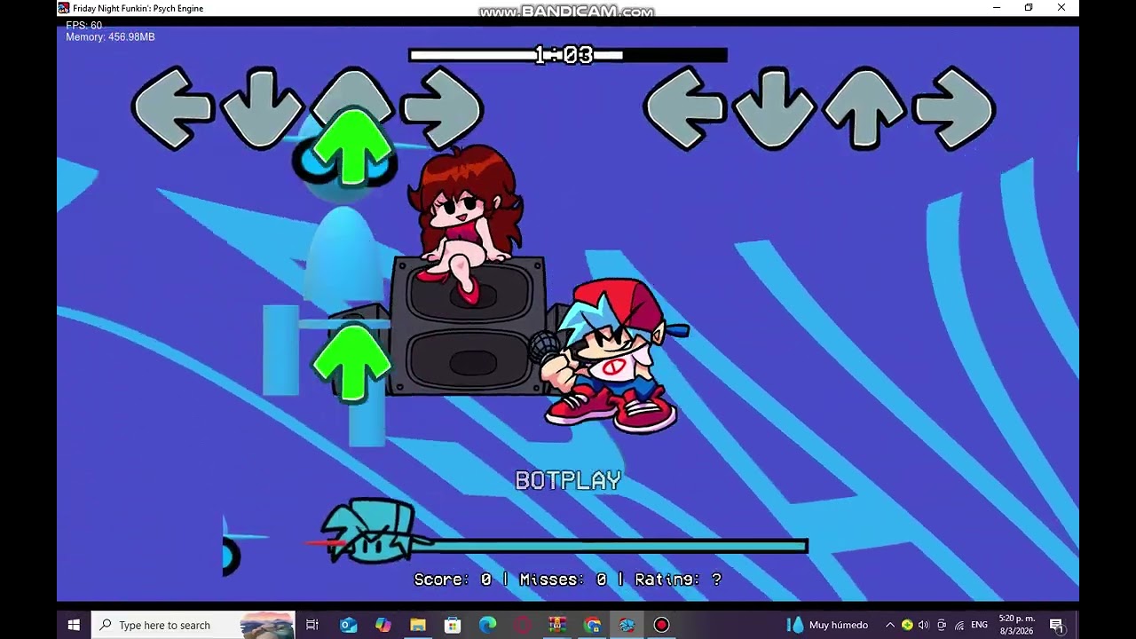1136x639 pixels.
Task: Click the "Rating: ?" readout
Action: (x=678, y=580)
